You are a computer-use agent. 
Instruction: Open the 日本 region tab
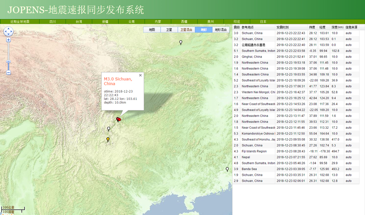[263, 21]
